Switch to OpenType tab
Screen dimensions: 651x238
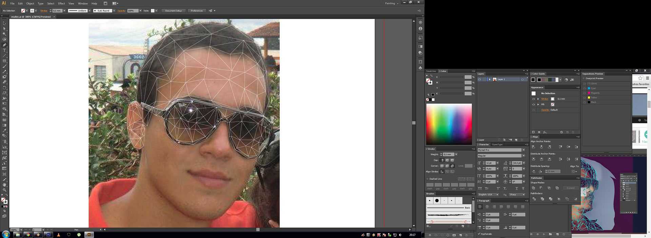coord(497,145)
